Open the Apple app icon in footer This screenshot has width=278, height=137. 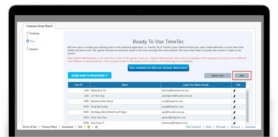97,127
